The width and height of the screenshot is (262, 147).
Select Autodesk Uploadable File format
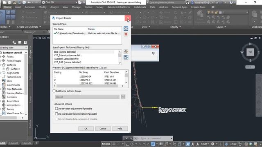click(x=66, y=59)
